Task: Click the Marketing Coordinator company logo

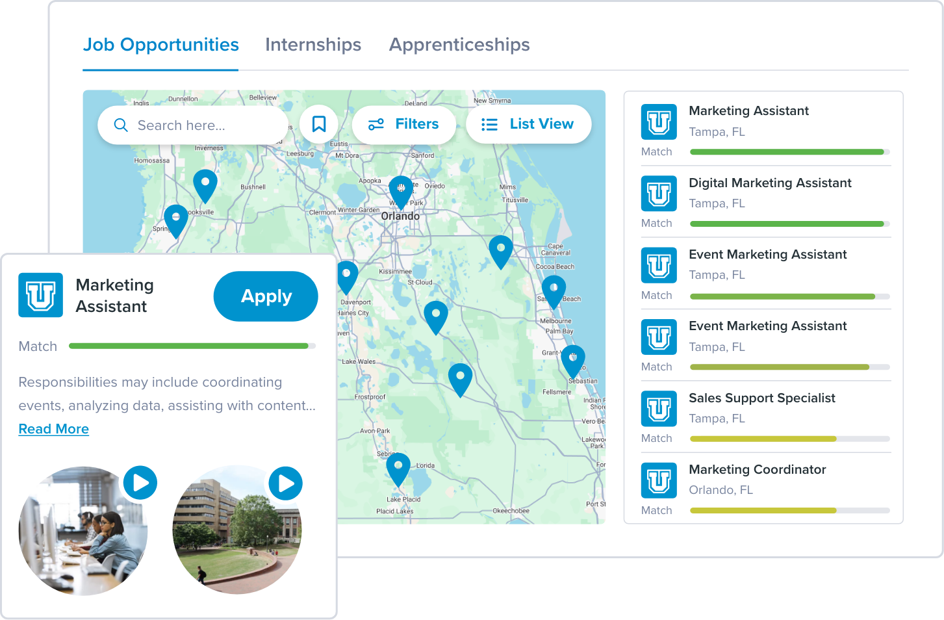Action: [x=659, y=480]
